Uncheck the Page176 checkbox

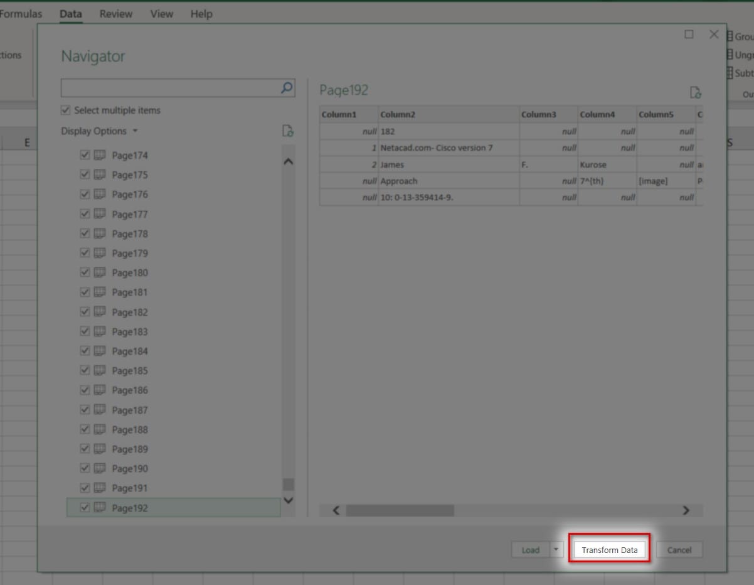[x=85, y=194]
